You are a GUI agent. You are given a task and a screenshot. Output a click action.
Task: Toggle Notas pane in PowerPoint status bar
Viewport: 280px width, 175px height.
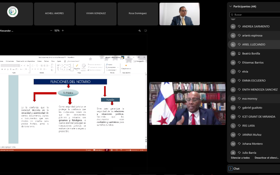coord(88,150)
